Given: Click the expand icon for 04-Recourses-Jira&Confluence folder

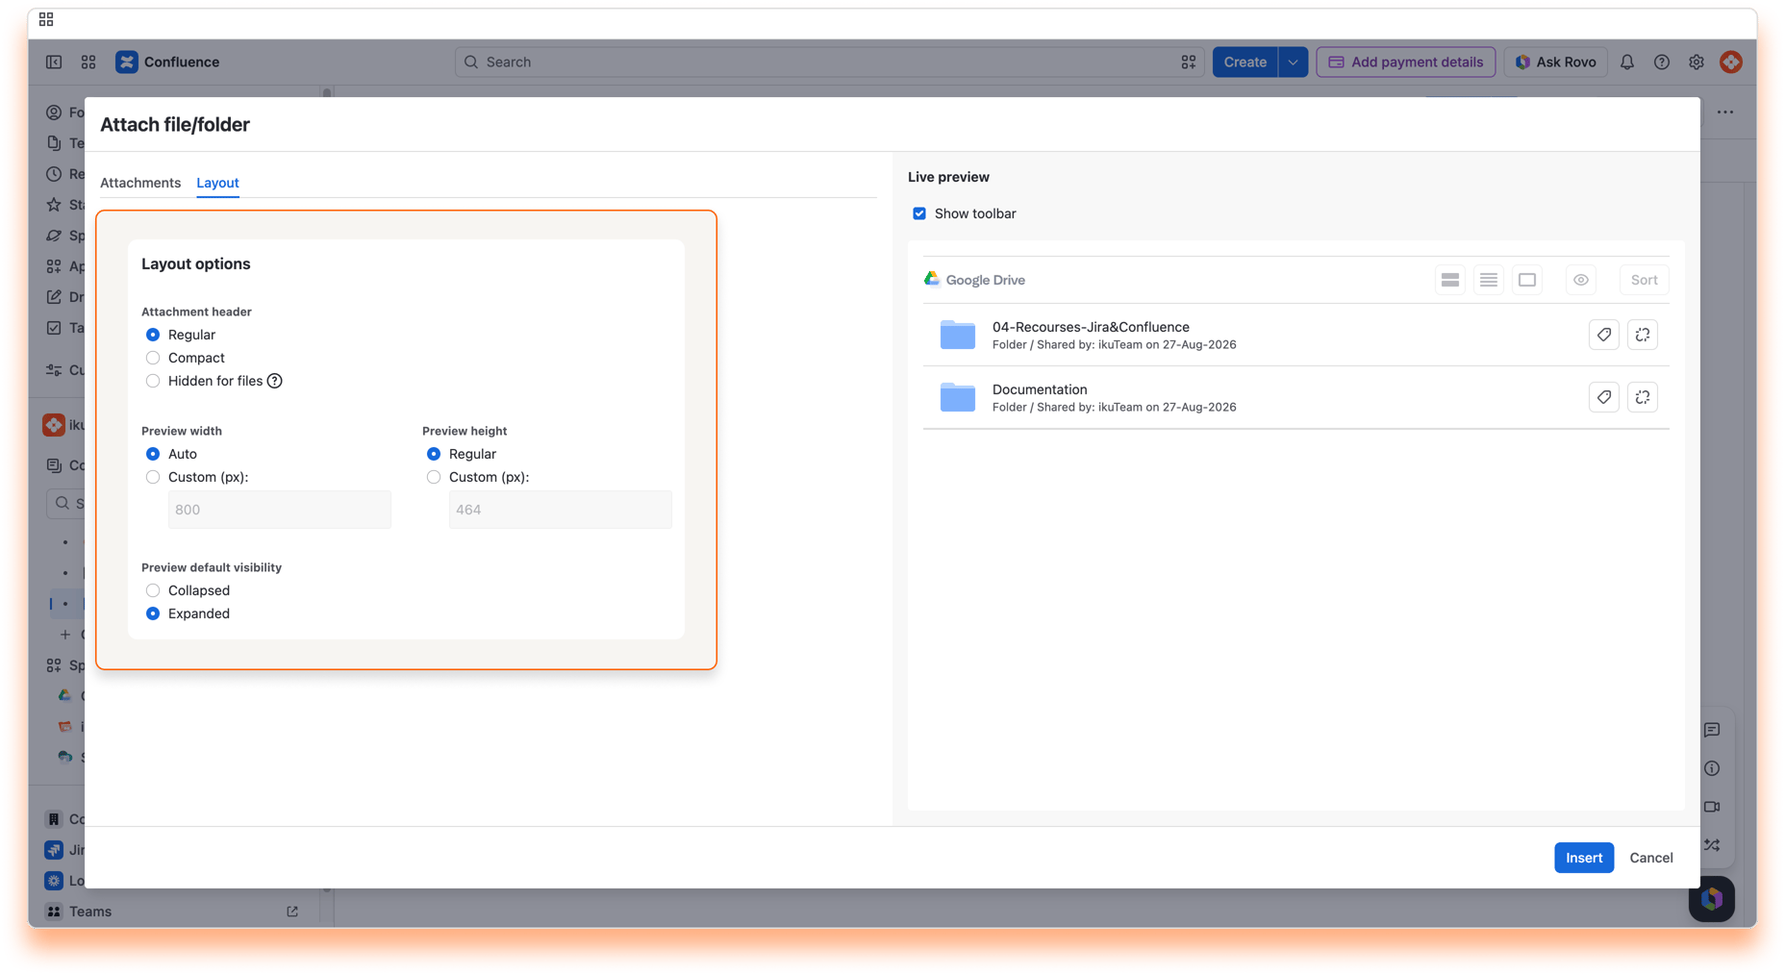Looking at the screenshot, I should [x=1643, y=335].
